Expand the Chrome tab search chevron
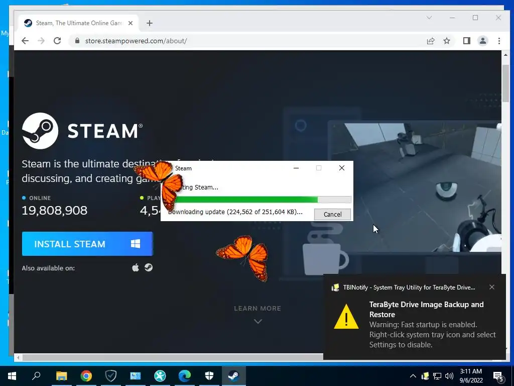 point(429,18)
